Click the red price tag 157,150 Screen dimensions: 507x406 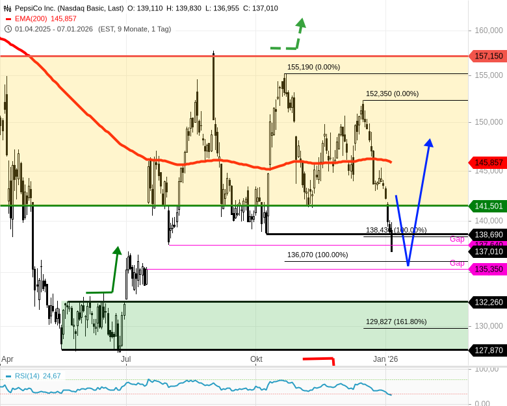coord(488,57)
